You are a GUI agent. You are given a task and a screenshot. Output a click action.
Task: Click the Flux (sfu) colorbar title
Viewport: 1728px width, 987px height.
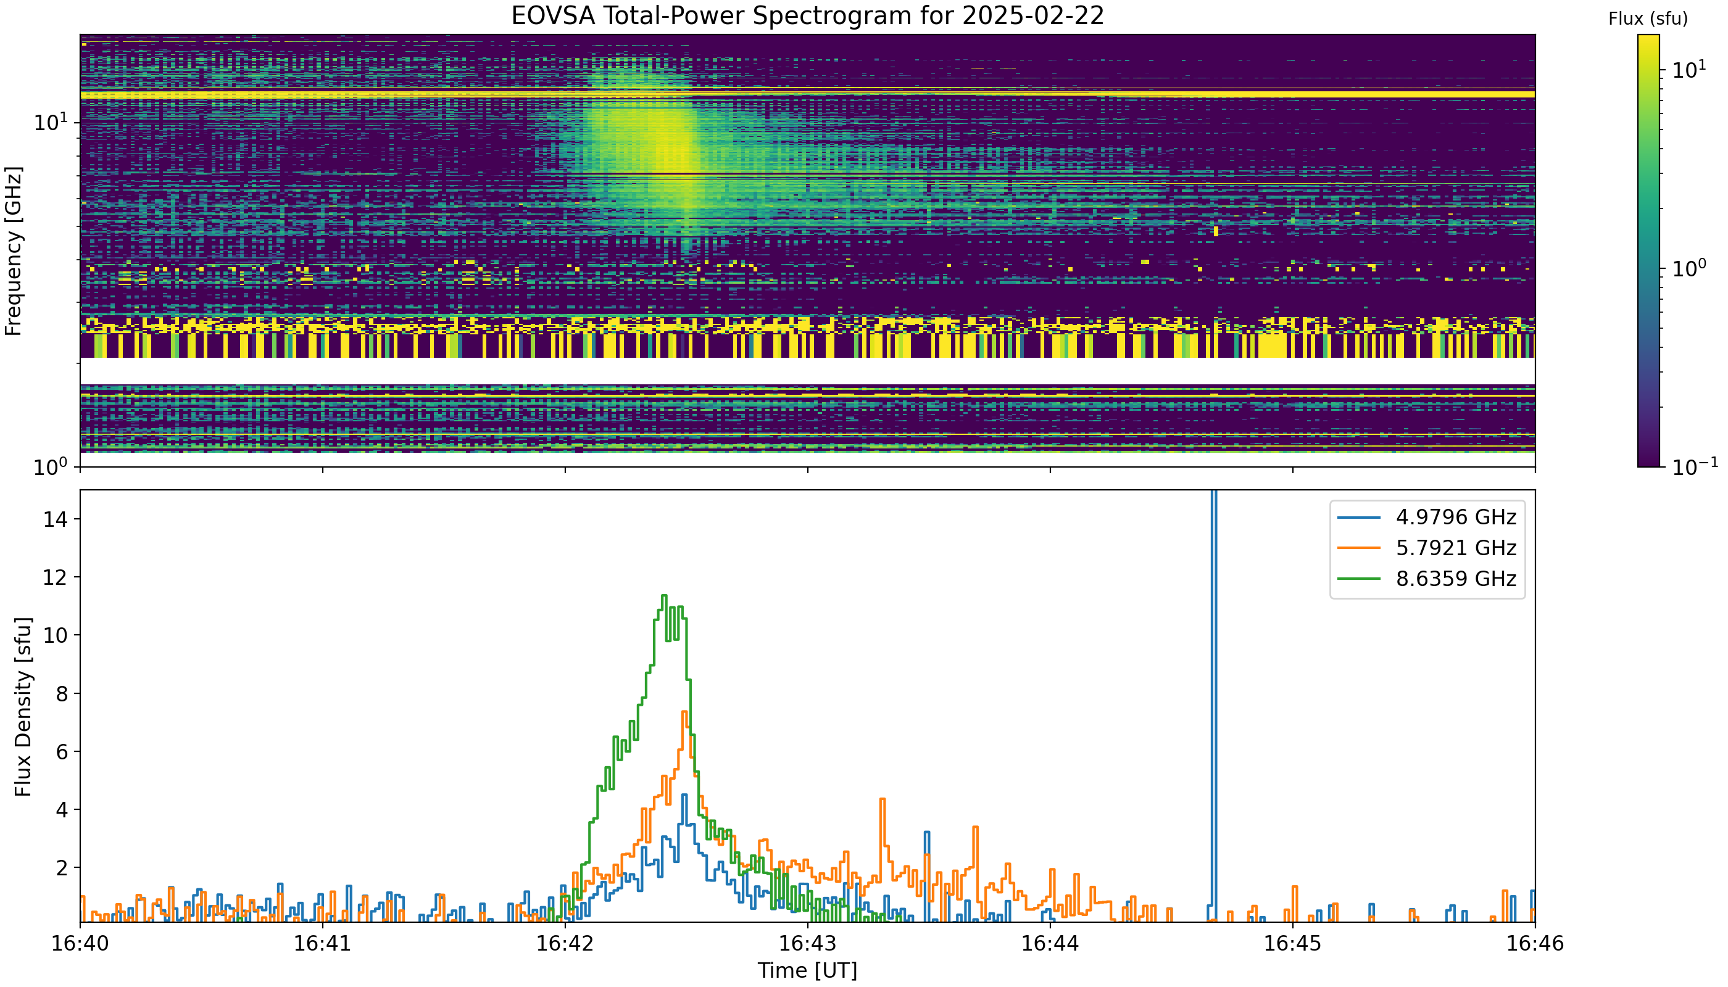1648,19
